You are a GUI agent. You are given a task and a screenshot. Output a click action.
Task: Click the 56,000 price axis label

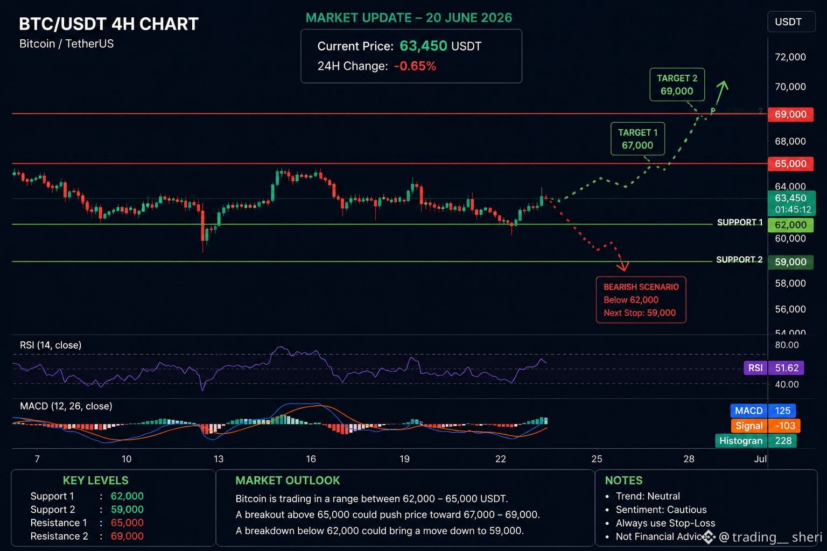pos(790,309)
